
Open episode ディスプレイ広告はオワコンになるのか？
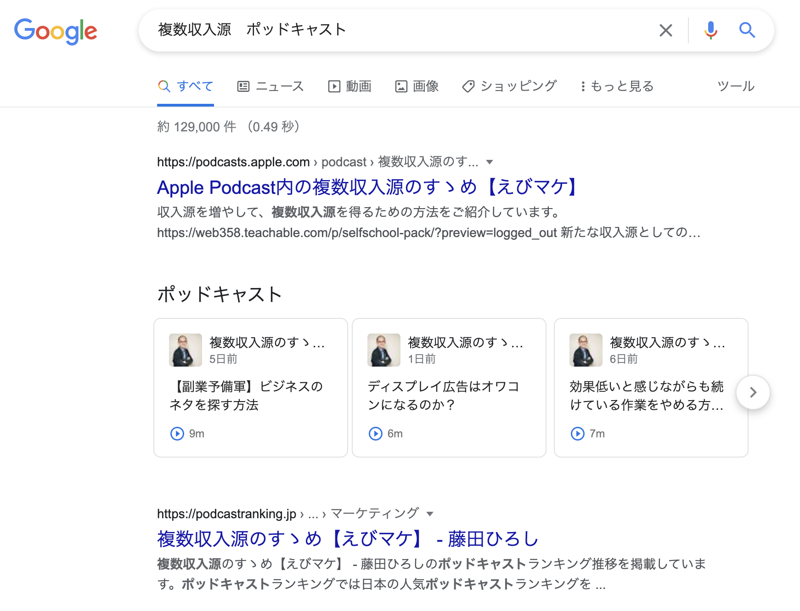click(444, 396)
